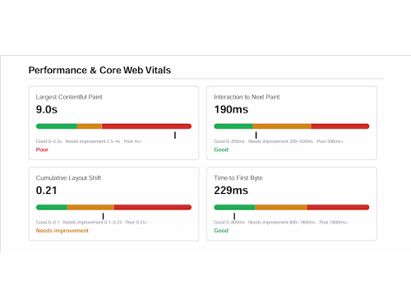Click the Cumulative Layout Shift gauge bar

pos(113,207)
